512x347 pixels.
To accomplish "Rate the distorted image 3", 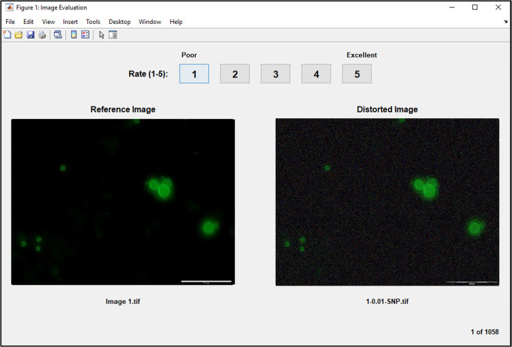I will point(275,74).
